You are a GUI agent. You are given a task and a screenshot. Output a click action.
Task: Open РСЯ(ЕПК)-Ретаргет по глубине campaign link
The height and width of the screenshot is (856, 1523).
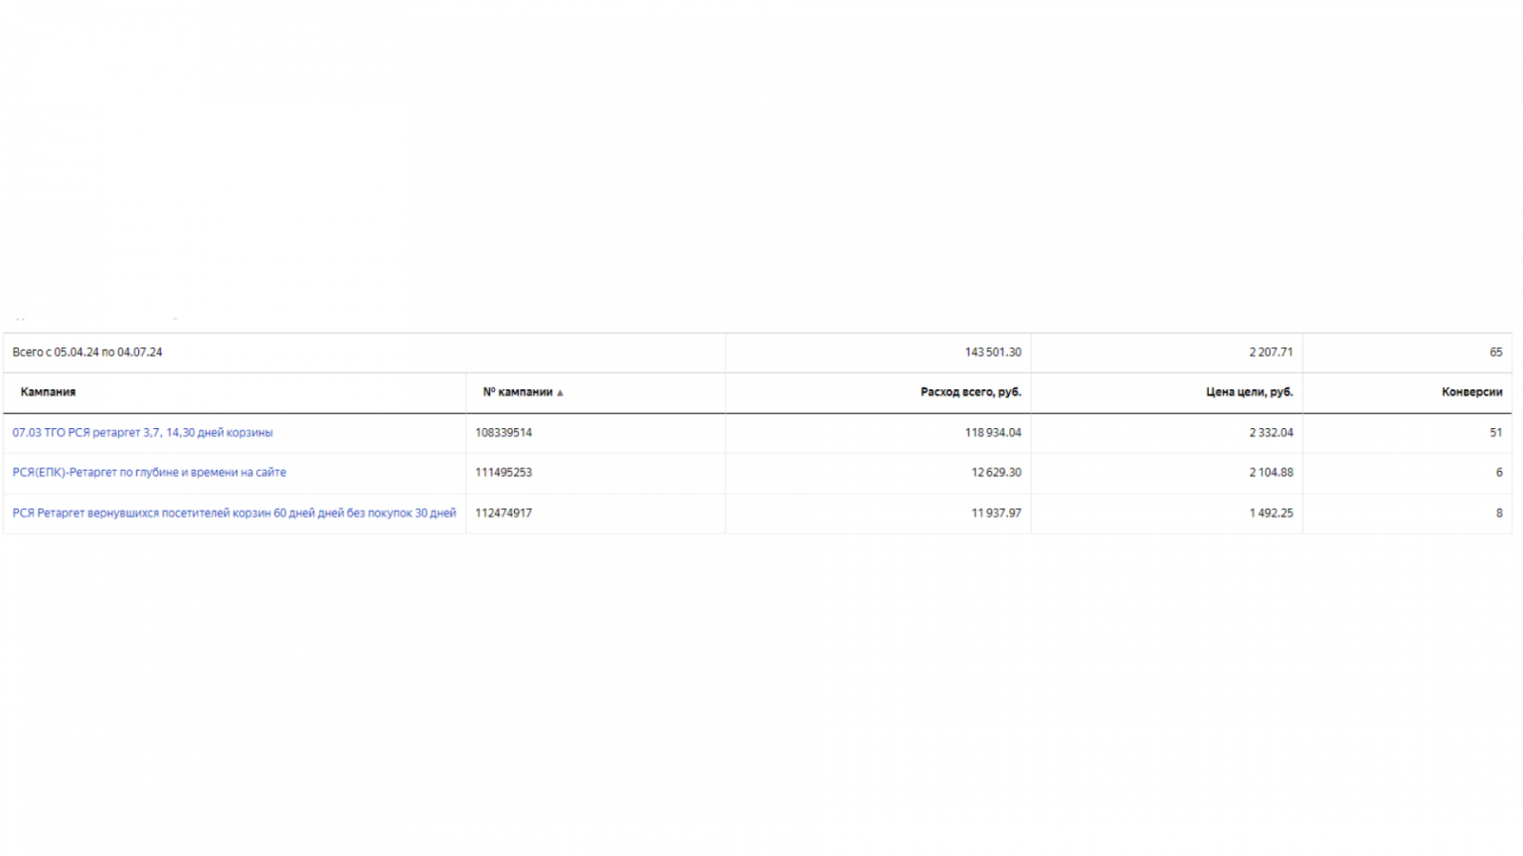coord(149,473)
